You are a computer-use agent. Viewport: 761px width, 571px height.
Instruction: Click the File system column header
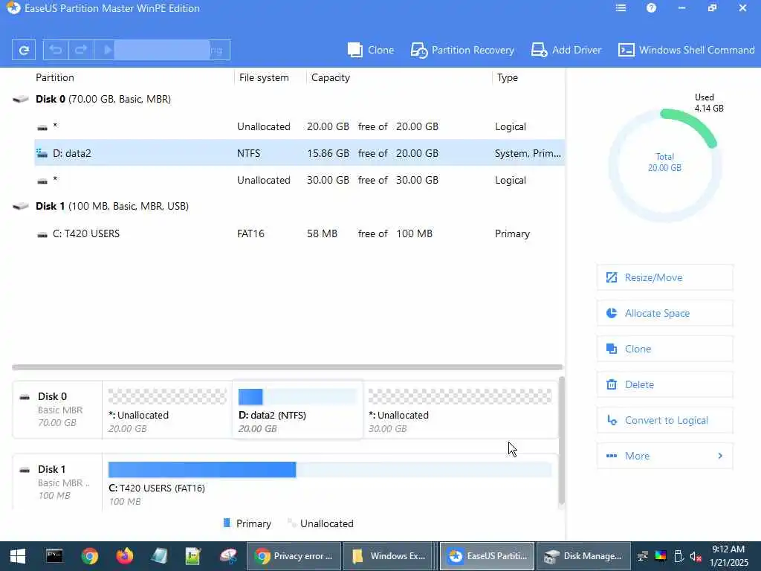(x=264, y=77)
